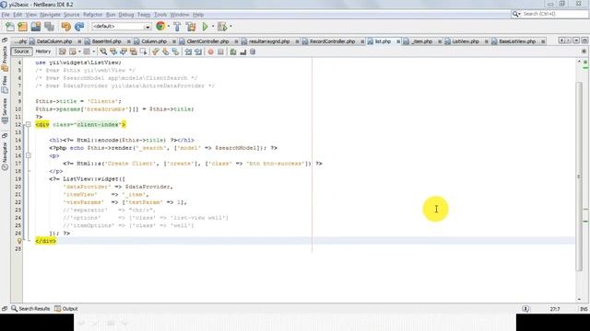Open the Debug menu
Image resolution: width=590 pixels, height=331 pixels.
point(126,15)
